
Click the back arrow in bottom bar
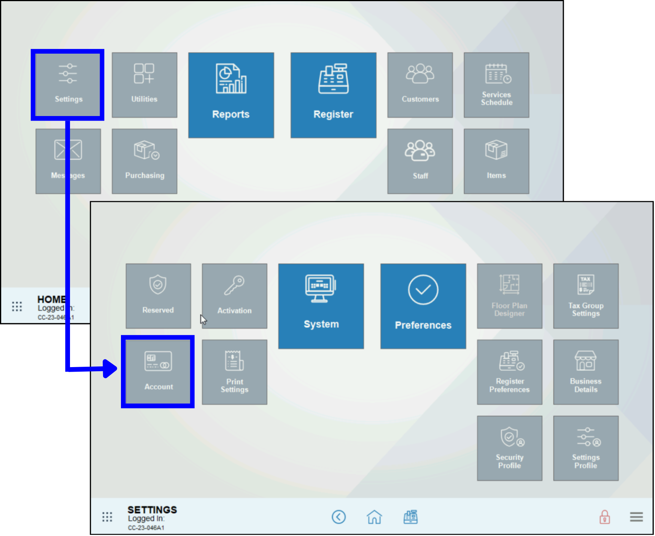(339, 517)
